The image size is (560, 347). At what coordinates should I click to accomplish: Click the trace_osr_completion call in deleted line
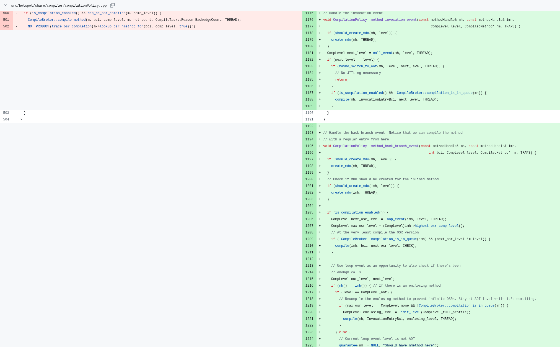click(71, 27)
